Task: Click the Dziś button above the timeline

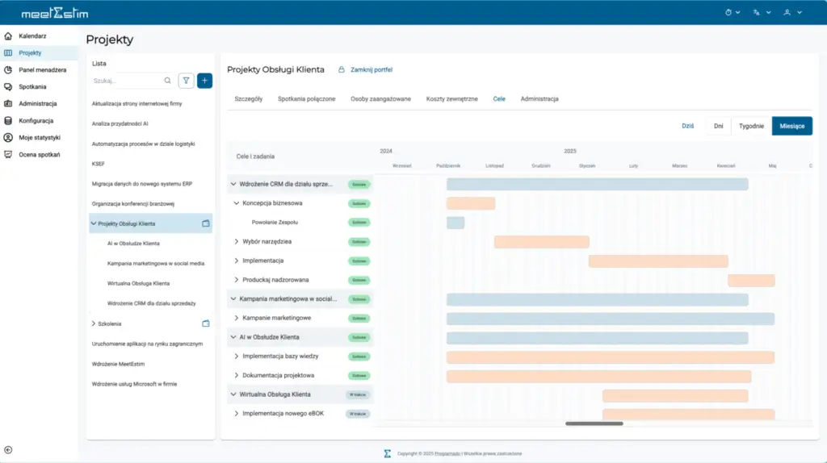Action: 688,126
